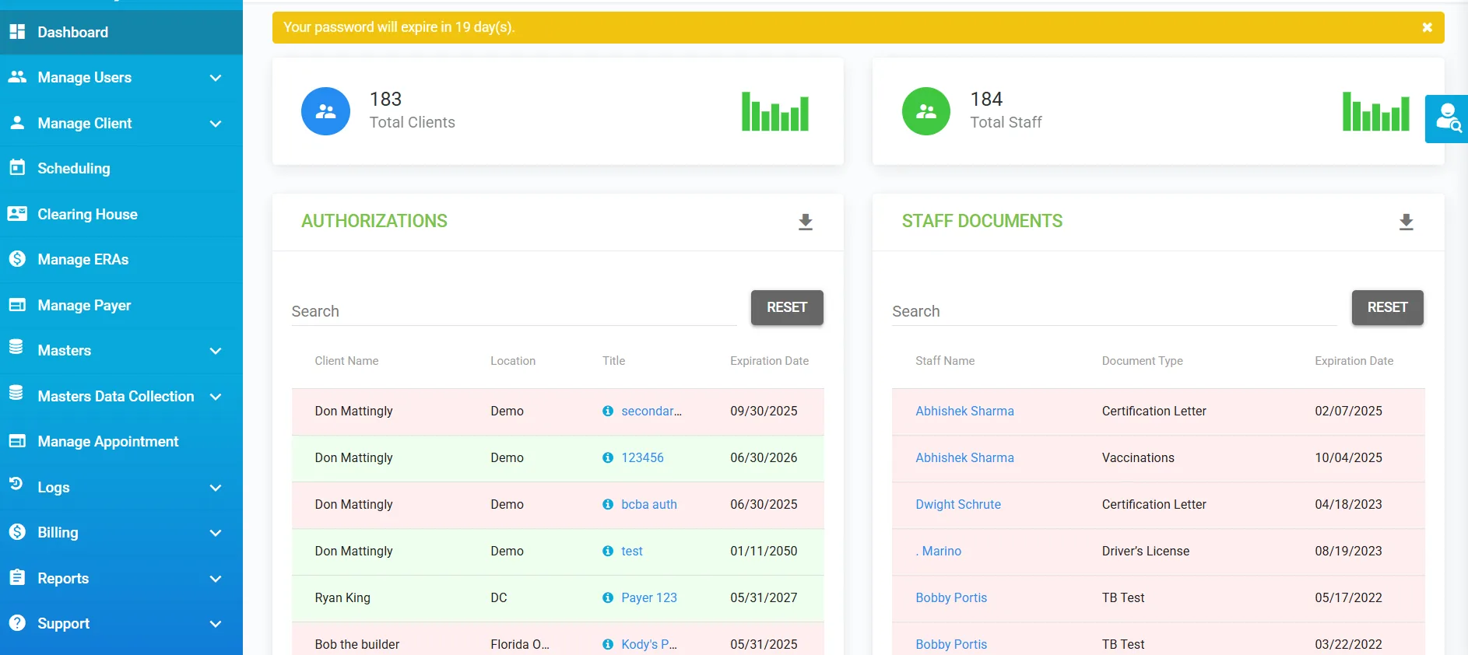1468x655 pixels.
Task: Open the floating user search icon
Action: coord(1447,119)
